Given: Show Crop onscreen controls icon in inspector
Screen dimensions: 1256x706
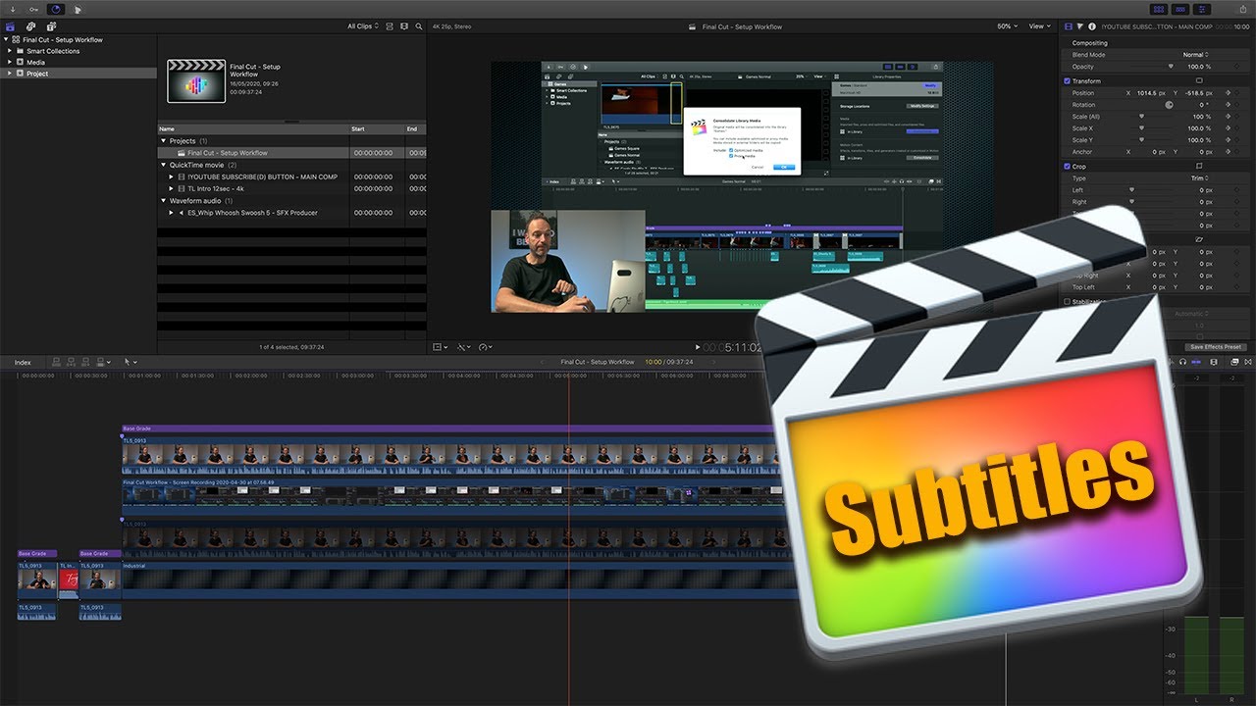Looking at the screenshot, I should pos(1199,167).
